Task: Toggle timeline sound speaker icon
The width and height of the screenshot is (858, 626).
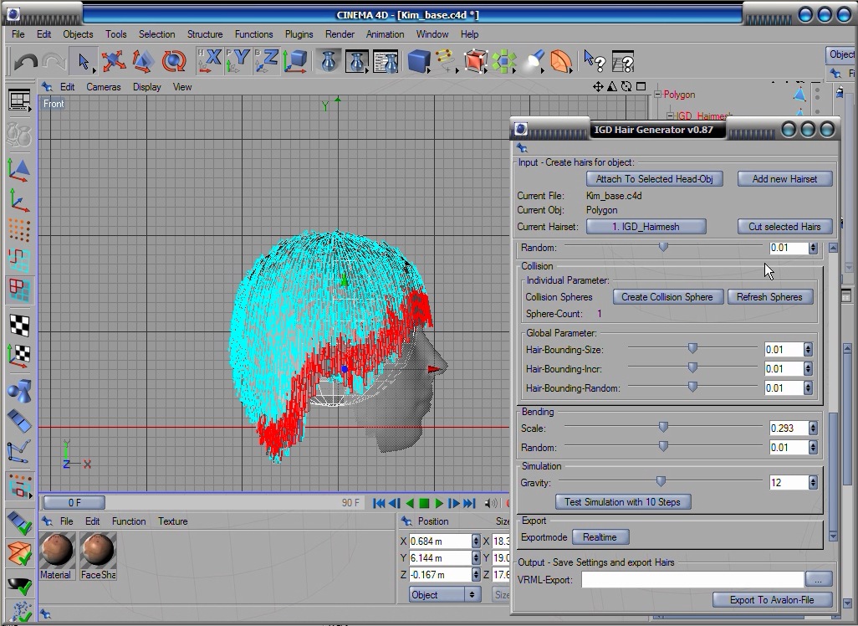Action: click(x=491, y=503)
